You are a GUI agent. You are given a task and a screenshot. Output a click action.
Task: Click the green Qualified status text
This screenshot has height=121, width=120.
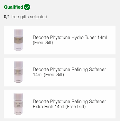click(x=14, y=7)
